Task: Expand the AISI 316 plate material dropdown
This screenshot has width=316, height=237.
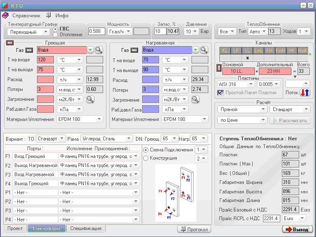Action: (250, 84)
